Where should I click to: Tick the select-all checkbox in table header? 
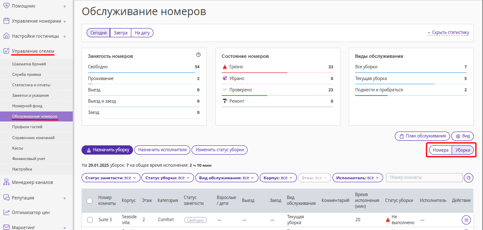coord(89,201)
